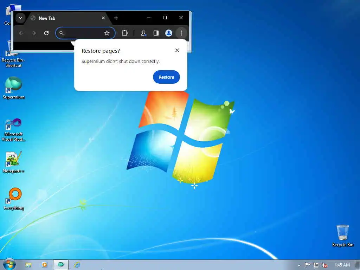Select the Supermium desktop shortcut
The width and height of the screenshot is (360, 270).
[x=14, y=88]
